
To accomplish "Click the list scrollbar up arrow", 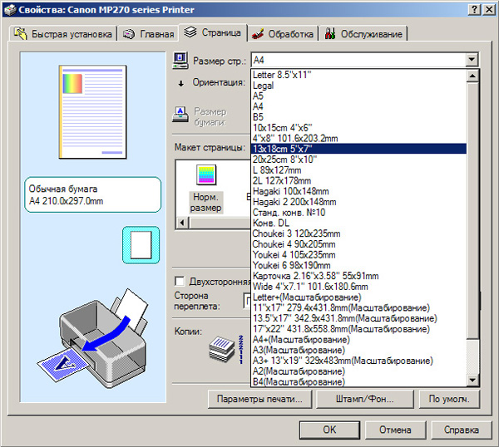I will pyautogui.click(x=472, y=76).
